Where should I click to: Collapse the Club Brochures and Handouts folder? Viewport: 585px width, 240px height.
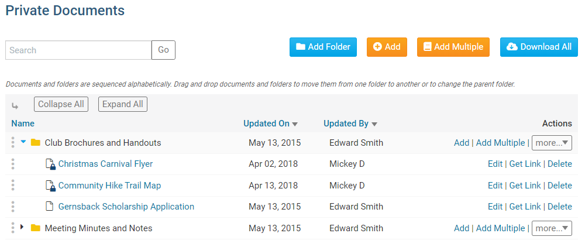point(23,142)
